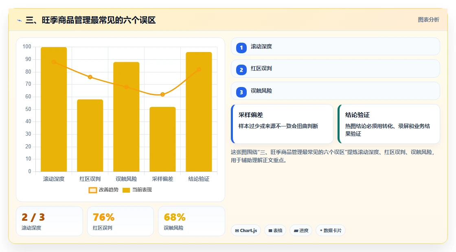Click the text 样本过少或来源不一致会扭曲判断
The height and width of the screenshot is (252, 456).
tap(278, 126)
